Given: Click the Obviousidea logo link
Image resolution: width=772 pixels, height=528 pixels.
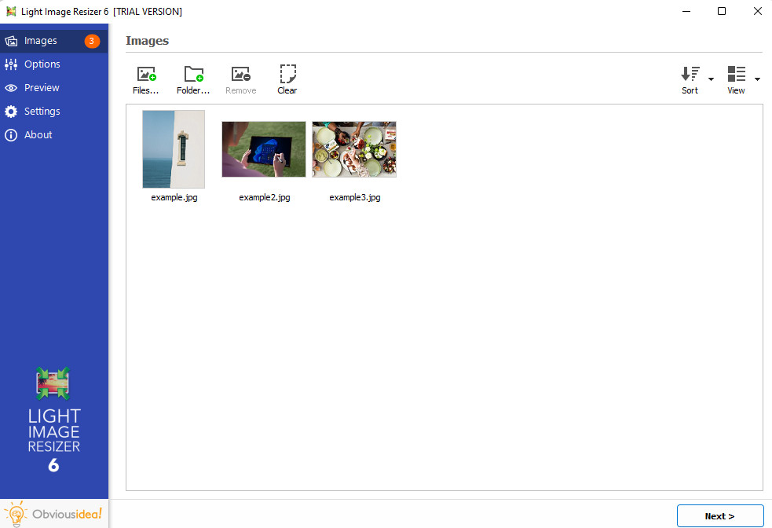Looking at the screenshot, I should click(x=54, y=514).
